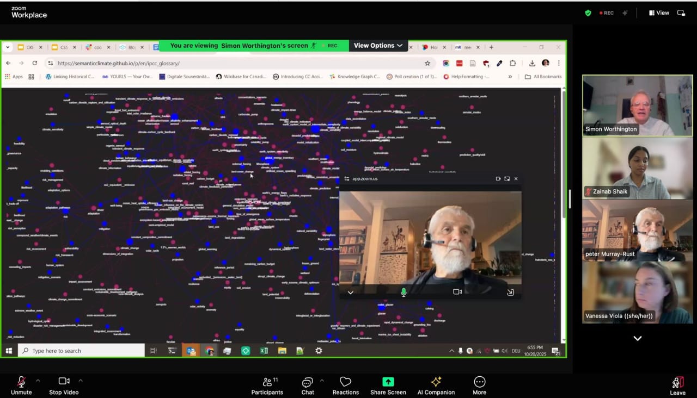Click the Share Screen button
Image resolution: width=697 pixels, height=398 pixels.
[388, 385]
